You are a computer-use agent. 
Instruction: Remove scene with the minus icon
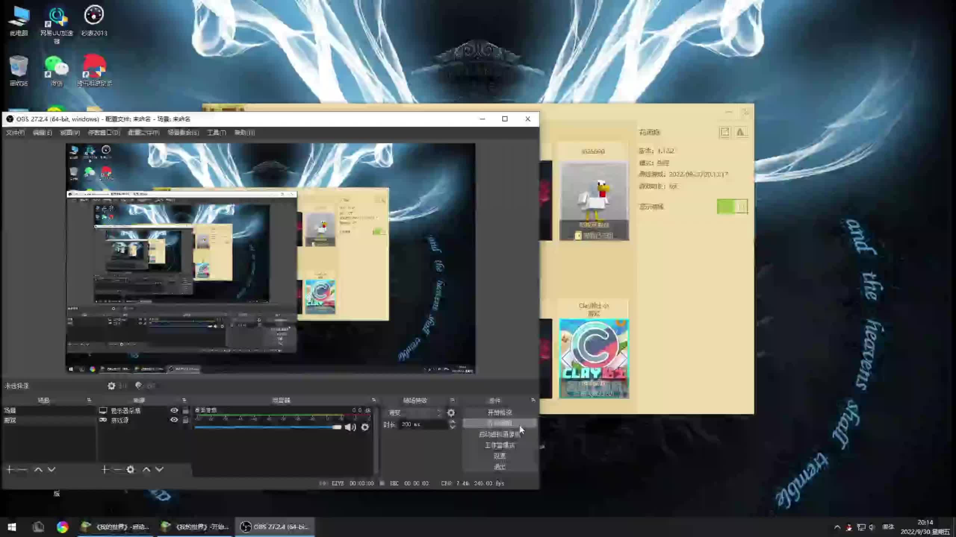[x=22, y=470]
